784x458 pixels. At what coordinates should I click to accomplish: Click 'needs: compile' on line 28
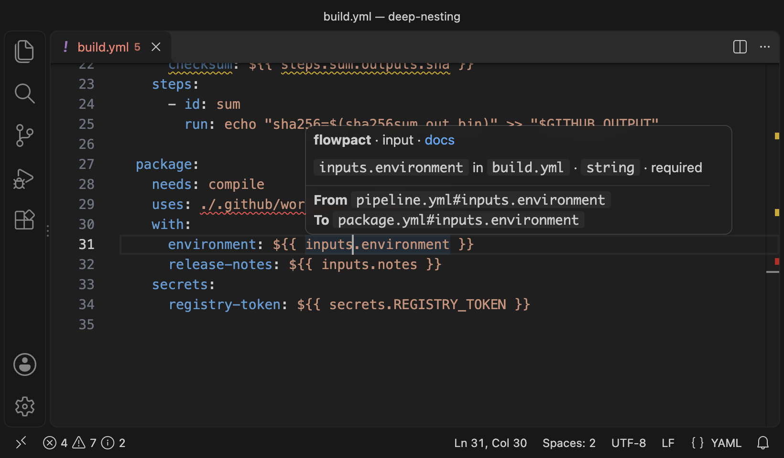[x=208, y=184]
